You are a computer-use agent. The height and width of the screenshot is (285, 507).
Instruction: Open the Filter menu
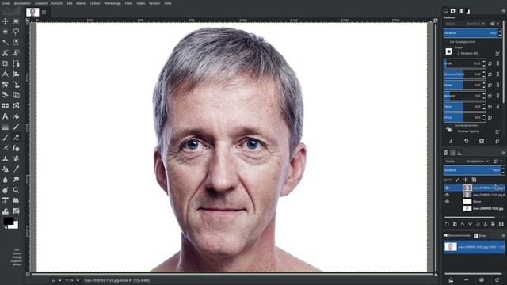tap(128, 3)
